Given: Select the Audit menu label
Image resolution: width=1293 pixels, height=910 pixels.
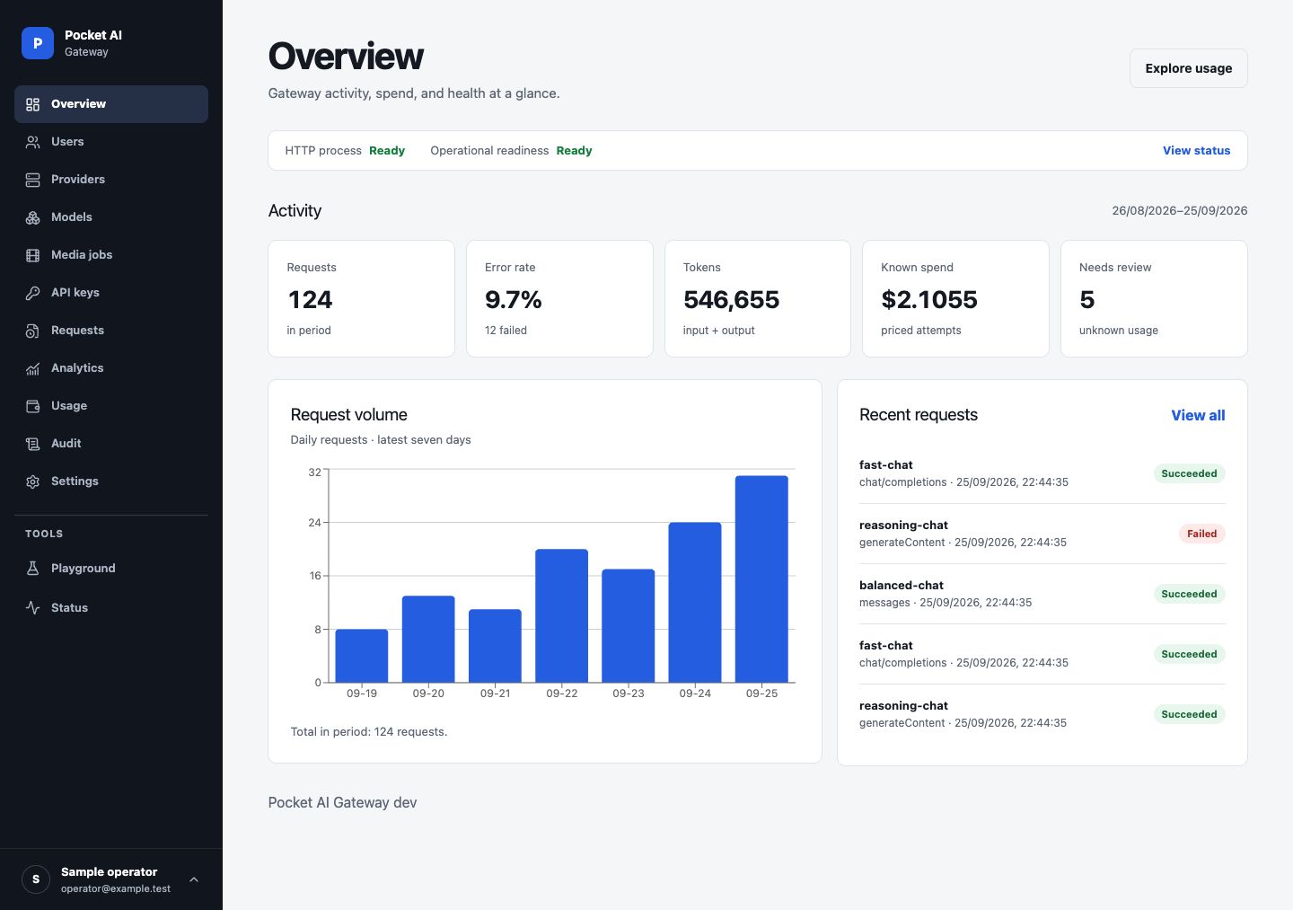Looking at the screenshot, I should (x=66, y=444).
